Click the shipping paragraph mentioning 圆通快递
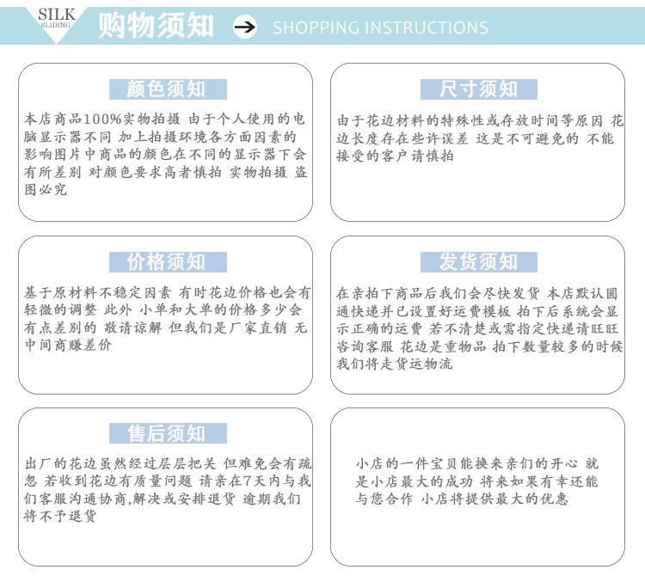 point(478,328)
